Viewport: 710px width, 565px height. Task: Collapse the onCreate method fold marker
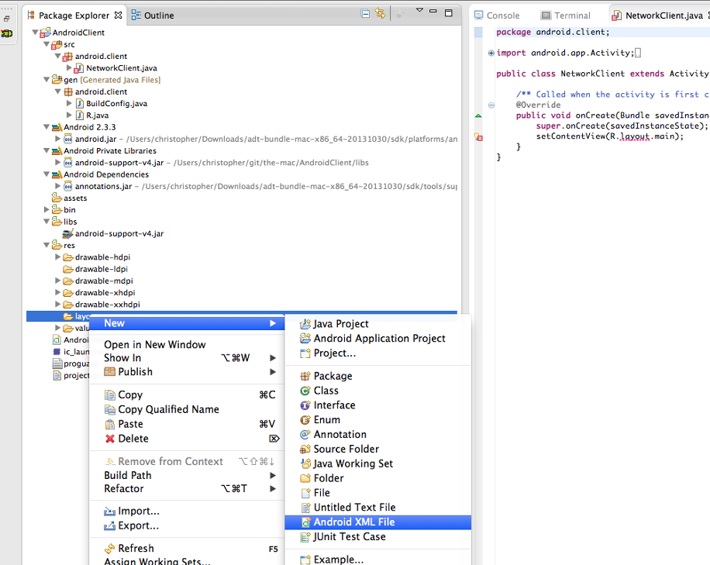(491, 105)
